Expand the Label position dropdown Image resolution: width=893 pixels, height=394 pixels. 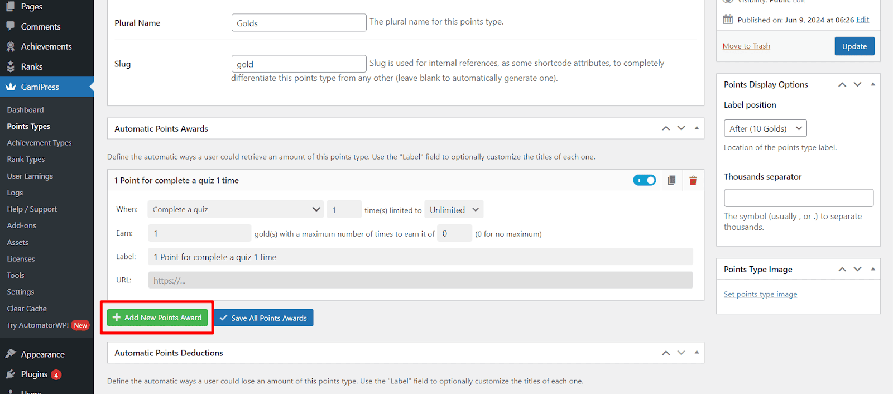pos(765,128)
